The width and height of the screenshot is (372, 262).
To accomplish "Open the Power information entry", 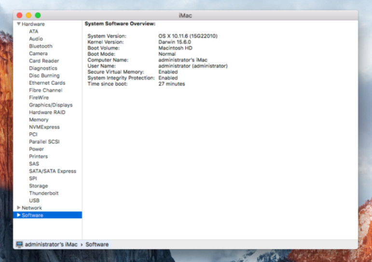I will [x=36, y=149].
